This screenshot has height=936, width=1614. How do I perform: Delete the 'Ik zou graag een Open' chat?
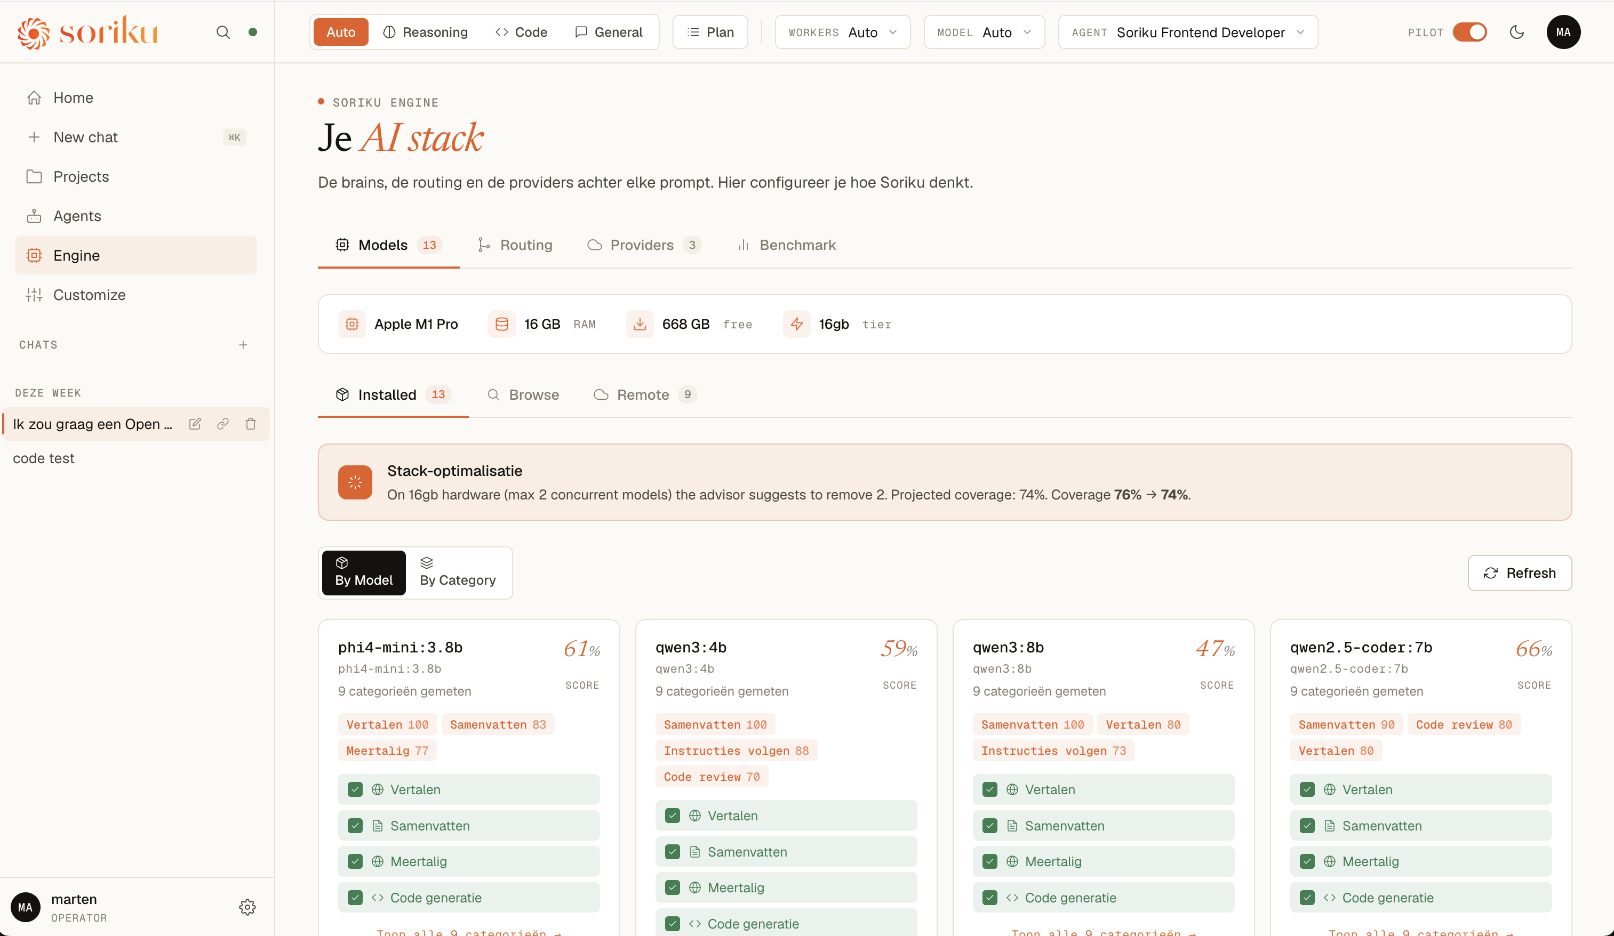251,424
